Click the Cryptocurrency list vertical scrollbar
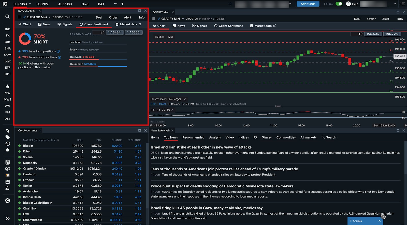 (147, 175)
